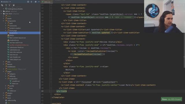The width and height of the screenshot is (185, 104).
Task: Expand the difficulty folder under pages
Action: 5,76
